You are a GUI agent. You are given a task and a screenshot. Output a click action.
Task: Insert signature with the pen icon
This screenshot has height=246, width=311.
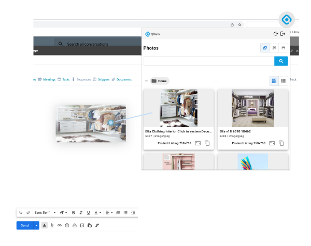coord(97,225)
